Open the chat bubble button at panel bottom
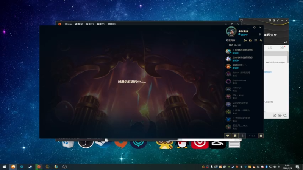 [x=228, y=136]
